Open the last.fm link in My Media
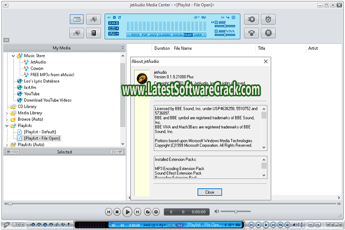This screenshot has height=230, width=345. pyautogui.click(x=30, y=88)
